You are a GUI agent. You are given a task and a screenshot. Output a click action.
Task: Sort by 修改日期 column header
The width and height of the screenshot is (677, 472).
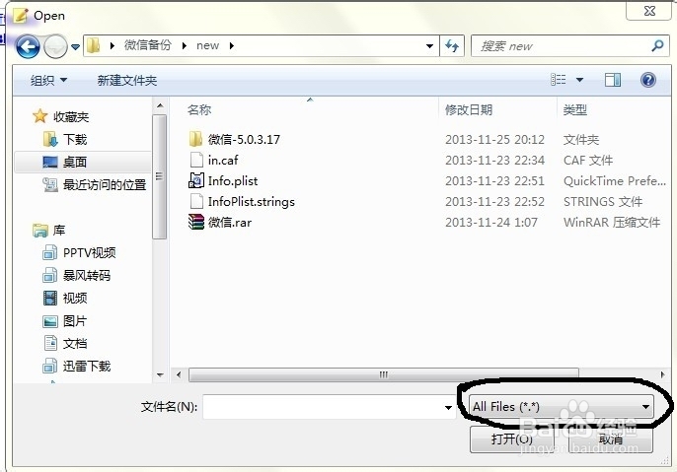pos(469,110)
